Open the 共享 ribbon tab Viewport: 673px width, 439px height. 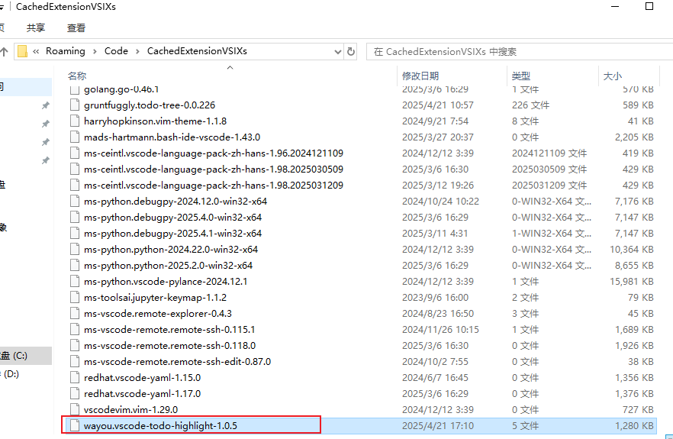[36, 28]
